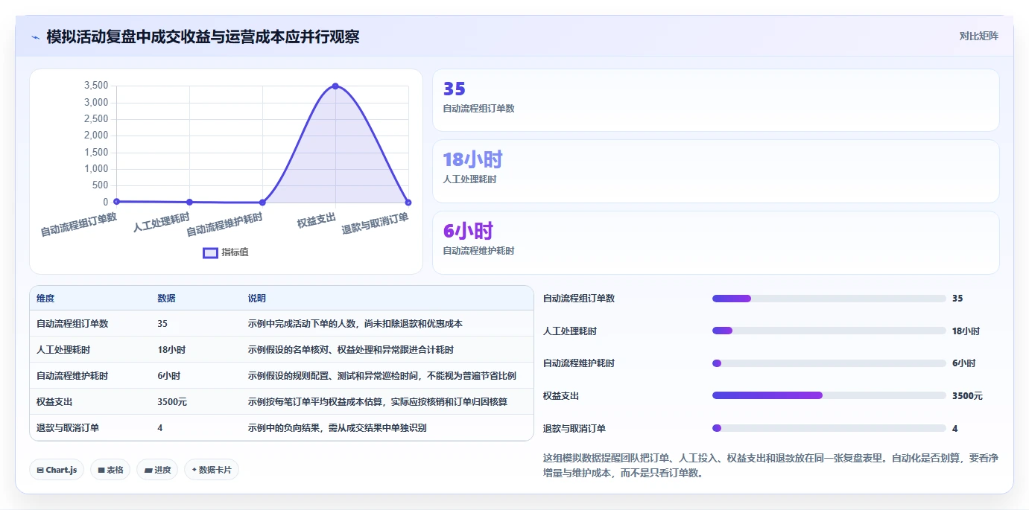Click the 6小时 value beside the progress bar
This screenshot has height=510, width=1029.
click(x=963, y=363)
